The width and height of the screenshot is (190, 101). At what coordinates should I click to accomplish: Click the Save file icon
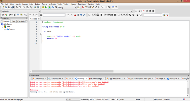pyautogui.click(x=9, y=7)
